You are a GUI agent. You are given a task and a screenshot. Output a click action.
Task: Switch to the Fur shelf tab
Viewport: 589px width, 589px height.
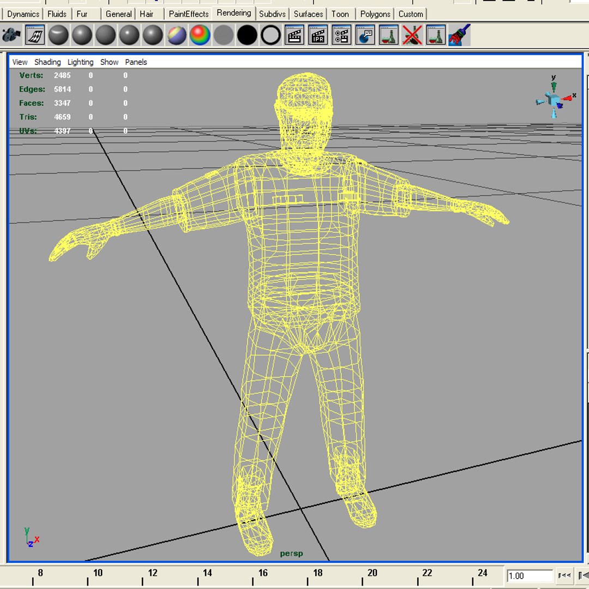coord(82,14)
